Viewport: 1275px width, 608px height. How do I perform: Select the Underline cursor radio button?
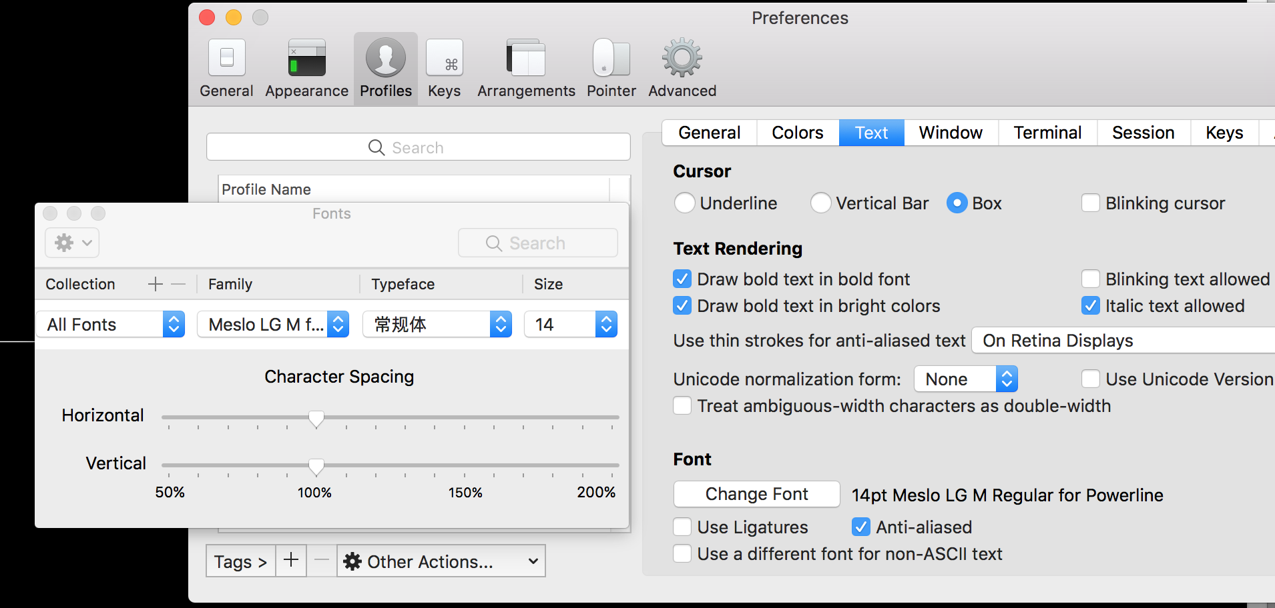[x=685, y=203]
